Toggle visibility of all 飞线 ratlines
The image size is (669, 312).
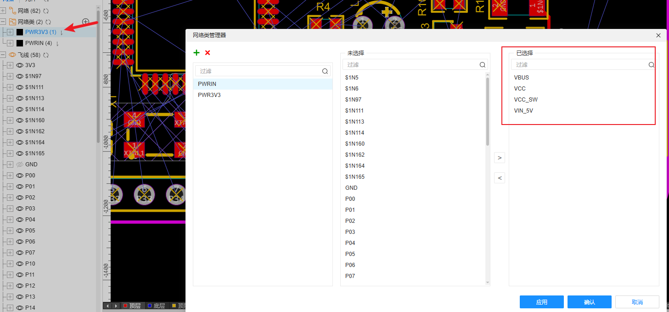[x=12, y=55]
